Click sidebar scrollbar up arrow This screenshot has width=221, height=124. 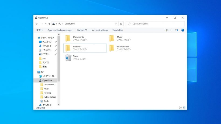click(59, 34)
